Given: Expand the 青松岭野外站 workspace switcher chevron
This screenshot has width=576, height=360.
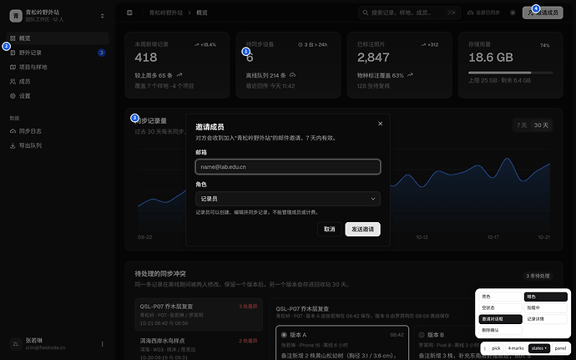Looking at the screenshot, I should 102,16.
